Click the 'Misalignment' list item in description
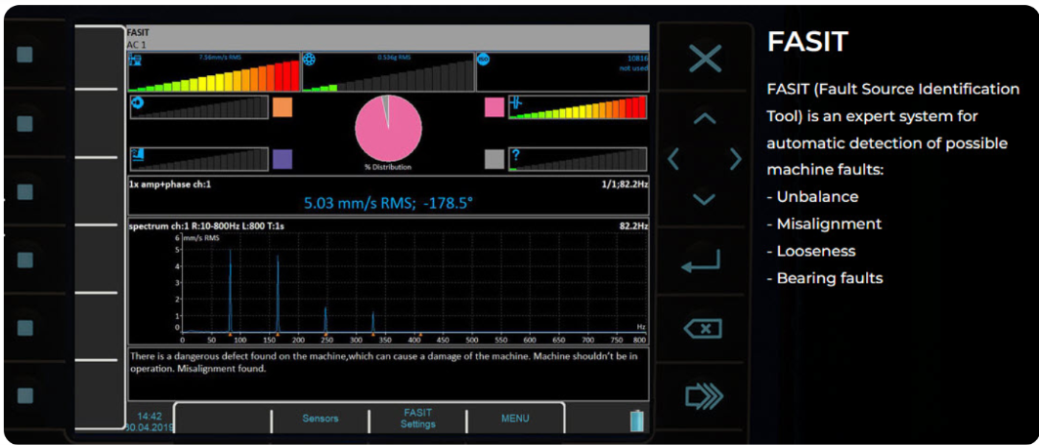This screenshot has height=445, width=1039. click(x=829, y=224)
